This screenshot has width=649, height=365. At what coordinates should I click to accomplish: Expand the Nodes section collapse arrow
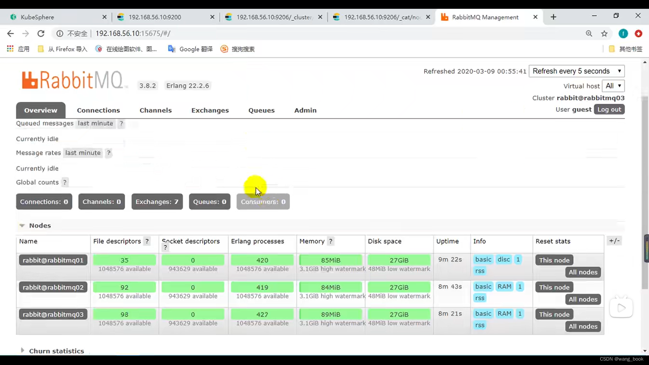22,225
